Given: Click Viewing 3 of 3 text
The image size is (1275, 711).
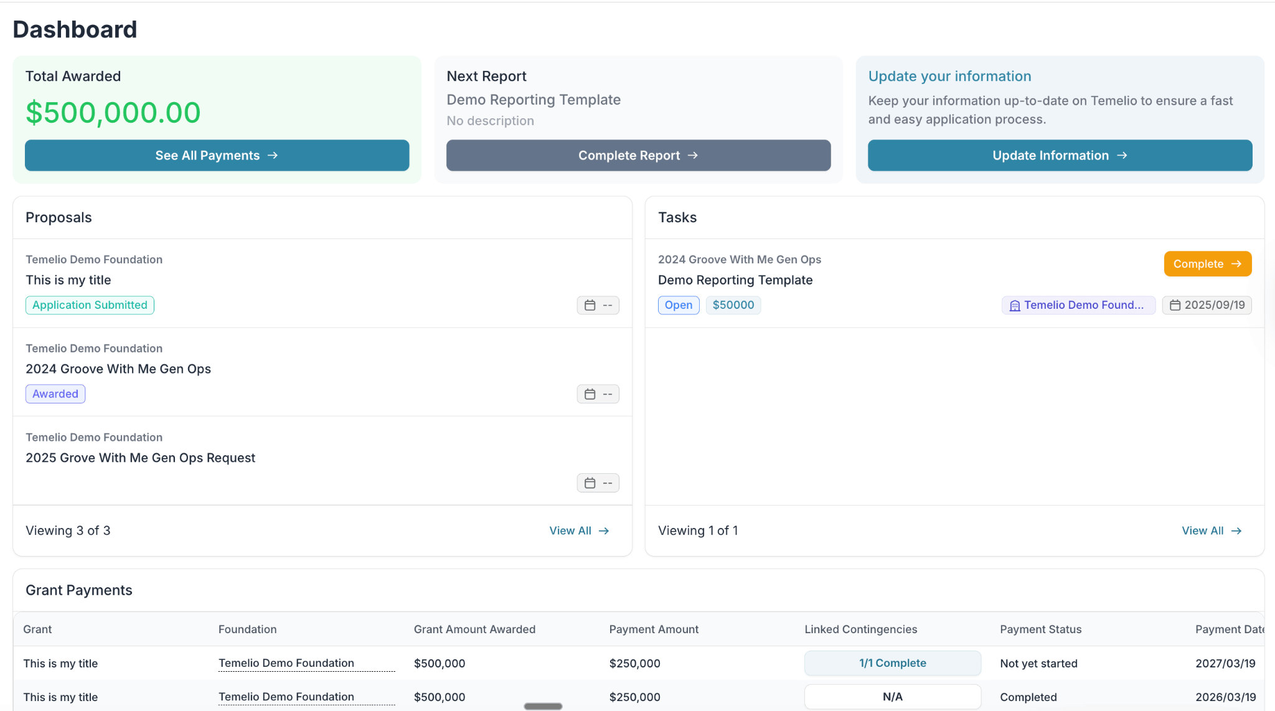Looking at the screenshot, I should click(68, 531).
